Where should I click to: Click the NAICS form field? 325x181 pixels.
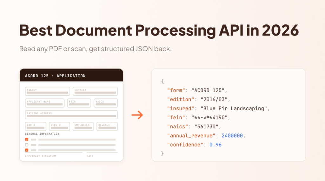tap(106, 103)
